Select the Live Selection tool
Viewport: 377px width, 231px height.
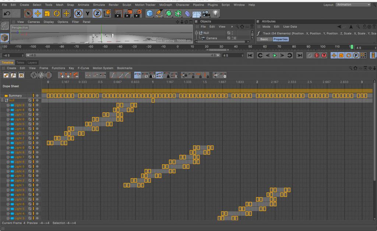tap(28, 14)
